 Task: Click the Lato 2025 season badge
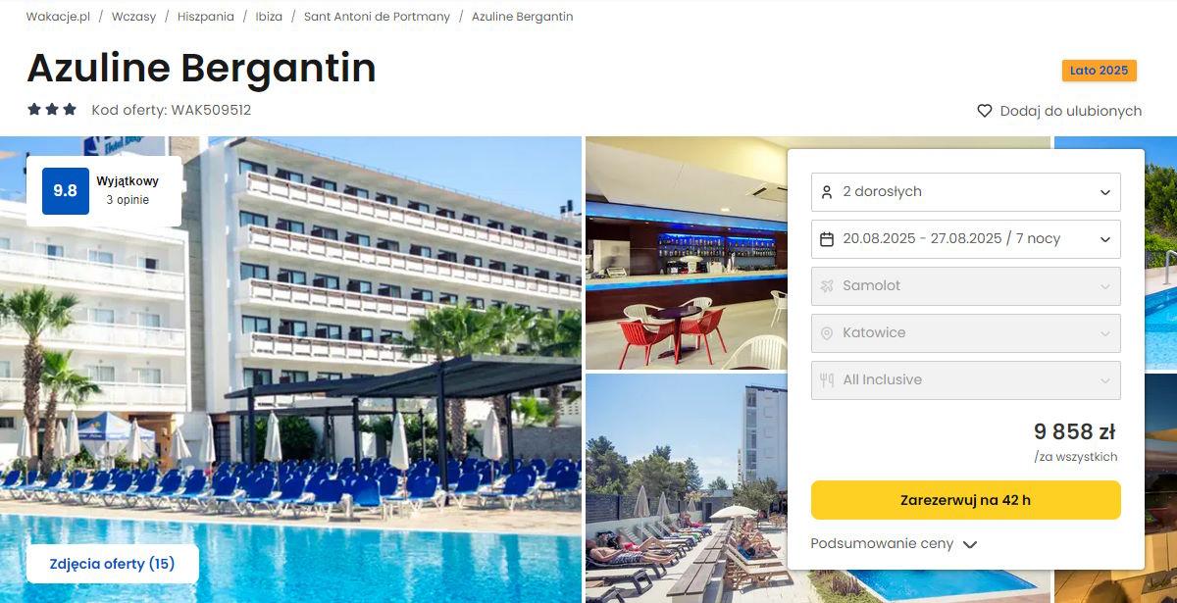pos(1100,71)
